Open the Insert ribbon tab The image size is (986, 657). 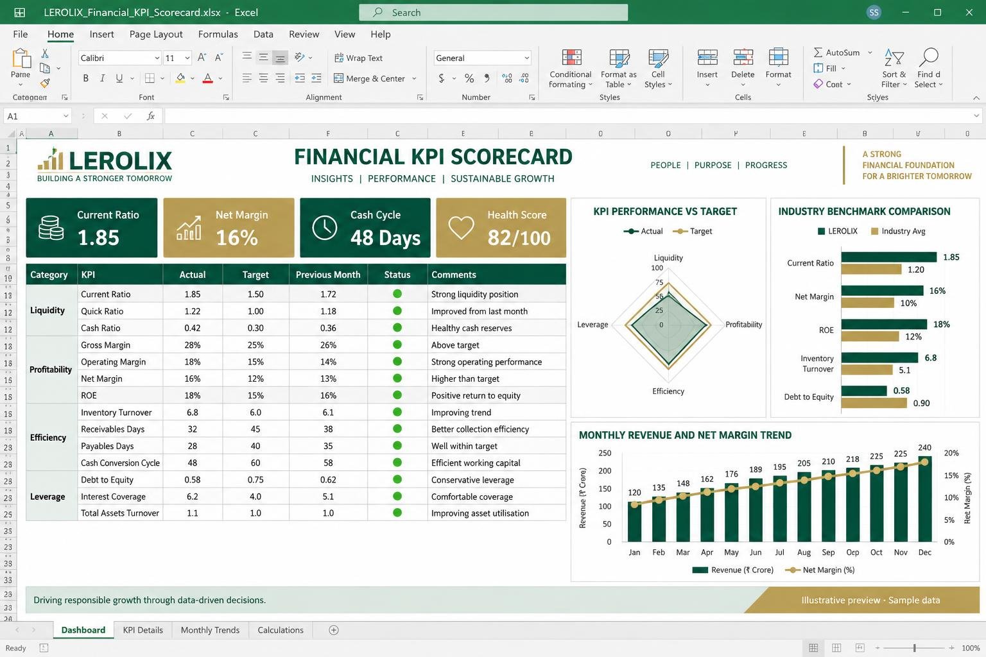(101, 34)
